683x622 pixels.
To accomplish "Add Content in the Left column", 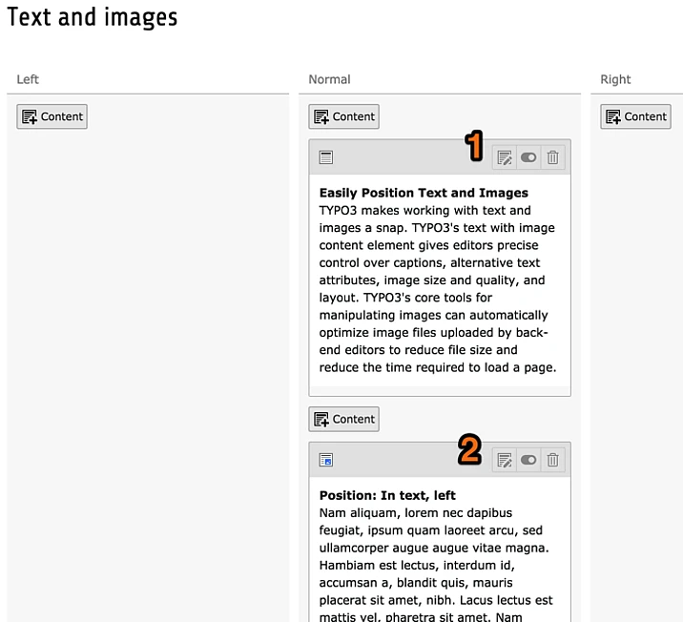I will click(x=52, y=116).
